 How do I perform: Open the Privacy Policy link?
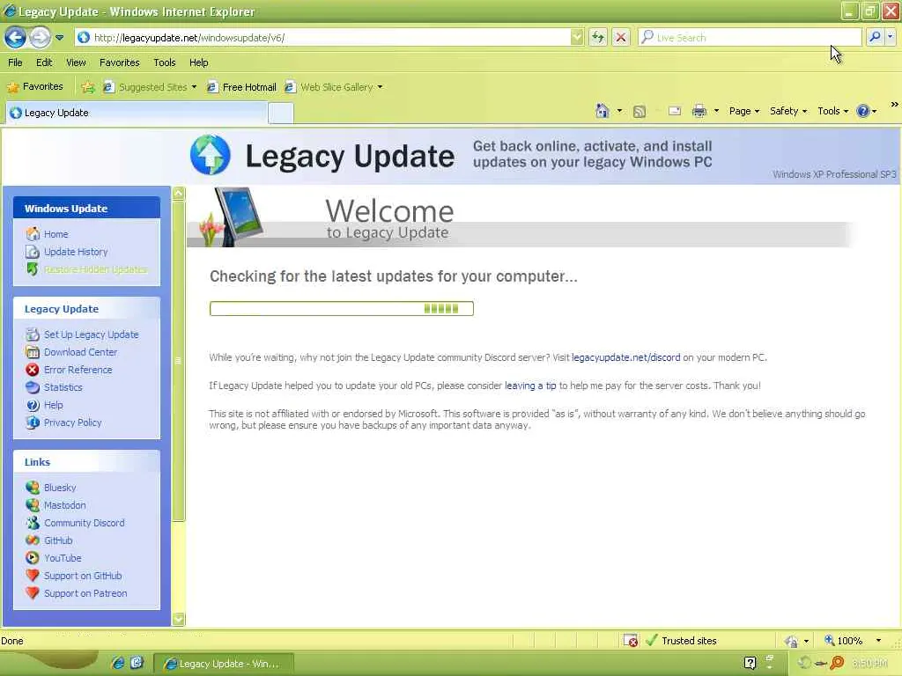pos(72,422)
